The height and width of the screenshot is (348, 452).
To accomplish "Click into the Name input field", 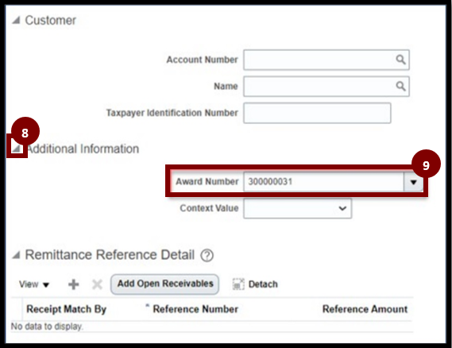I will pyautogui.click(x=326, y=86).
